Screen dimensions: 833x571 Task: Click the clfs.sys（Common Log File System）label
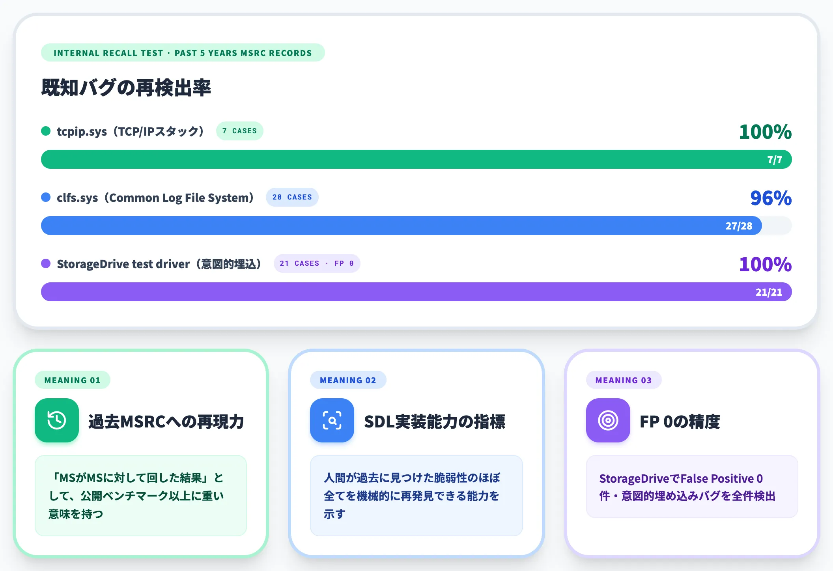(x=155, y=198)
